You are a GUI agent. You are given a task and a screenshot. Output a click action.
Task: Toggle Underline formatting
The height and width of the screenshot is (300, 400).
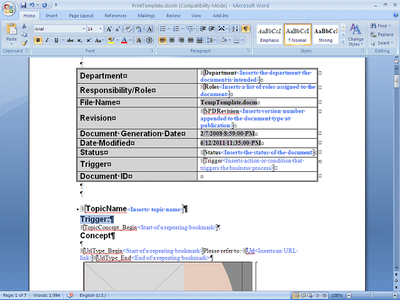(56, 40)
